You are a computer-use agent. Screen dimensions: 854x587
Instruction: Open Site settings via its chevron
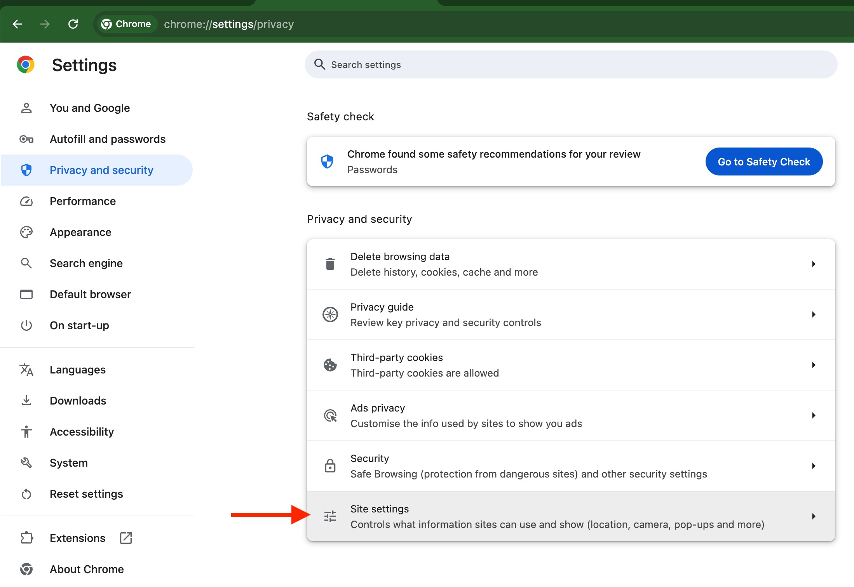(x=813, y=516)
